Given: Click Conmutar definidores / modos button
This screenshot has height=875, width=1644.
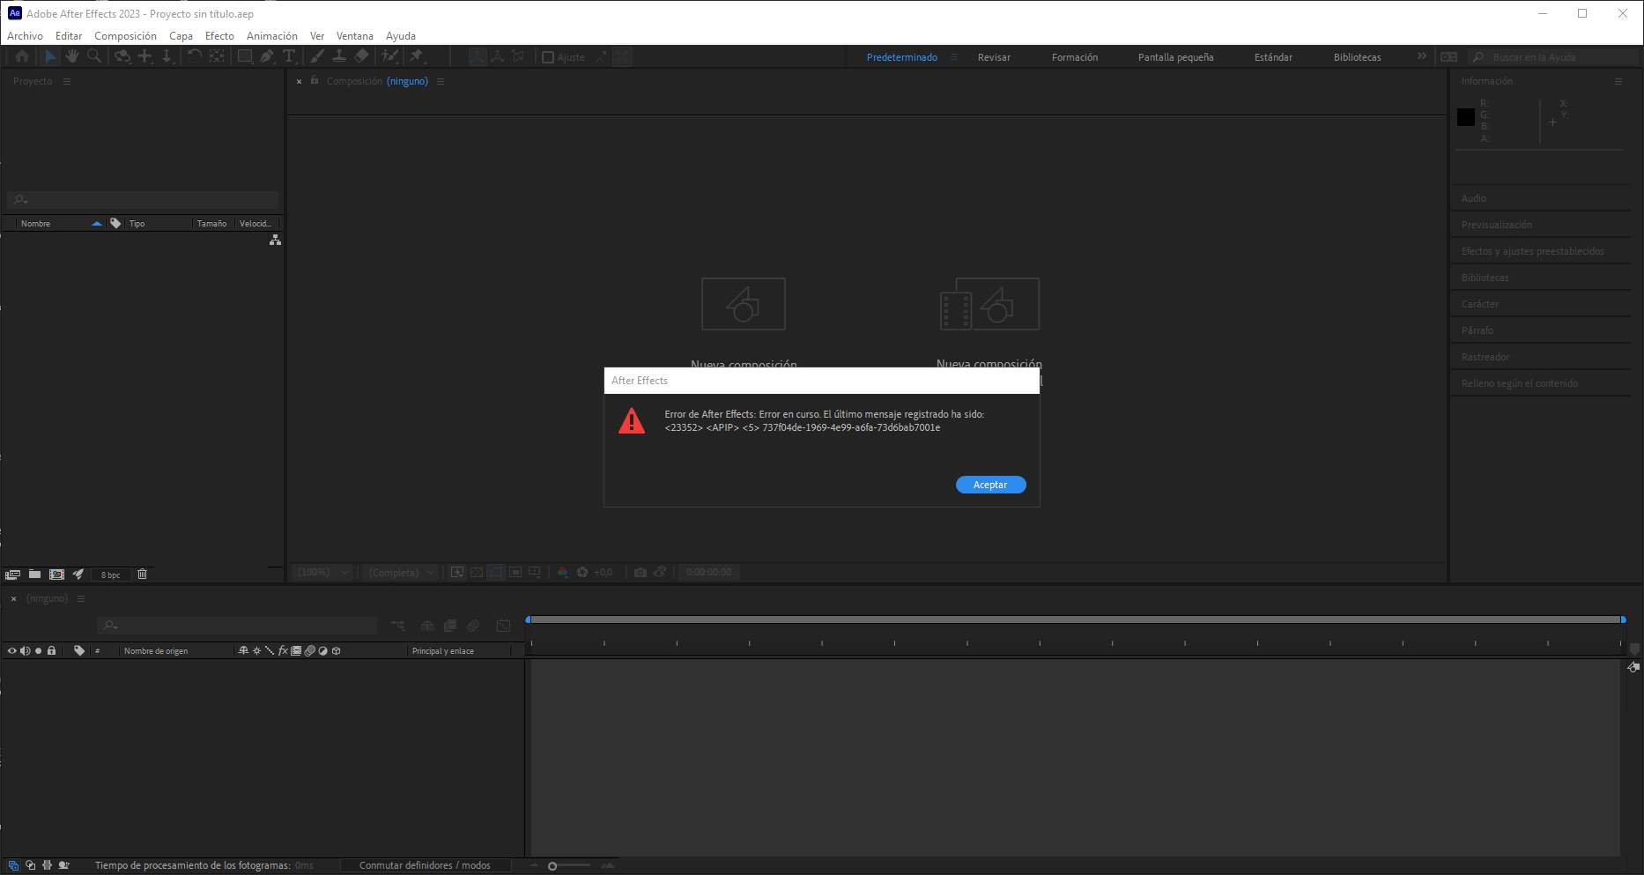Looking at the screenshot, I should coord(426,864).
